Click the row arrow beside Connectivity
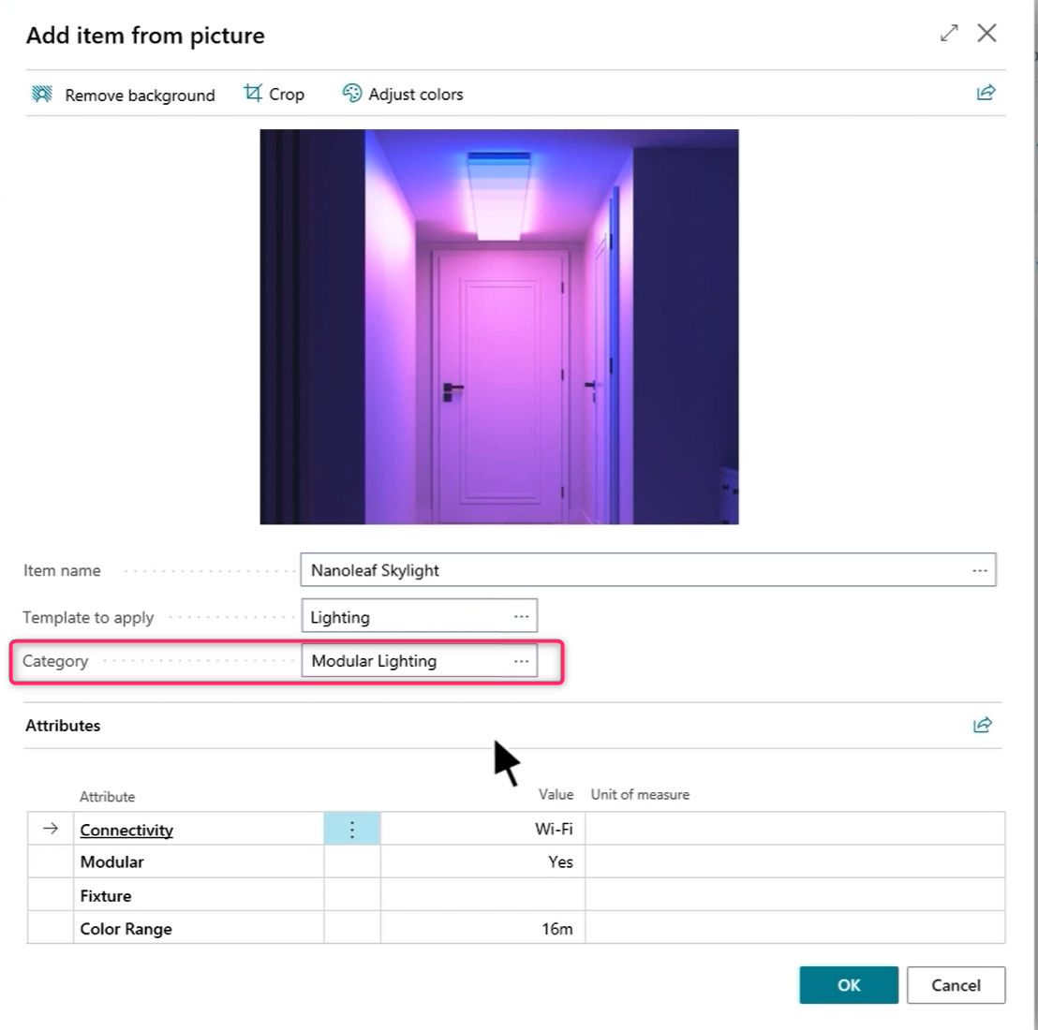 51,829
